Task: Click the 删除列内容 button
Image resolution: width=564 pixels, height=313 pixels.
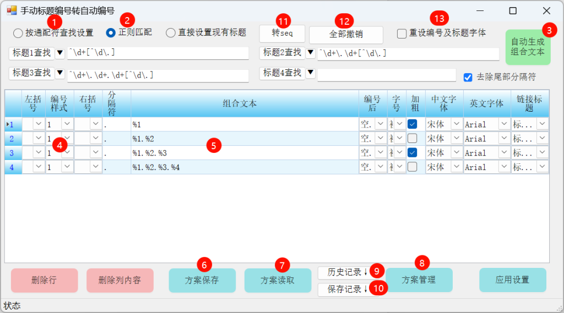Action: coord(120,281)
